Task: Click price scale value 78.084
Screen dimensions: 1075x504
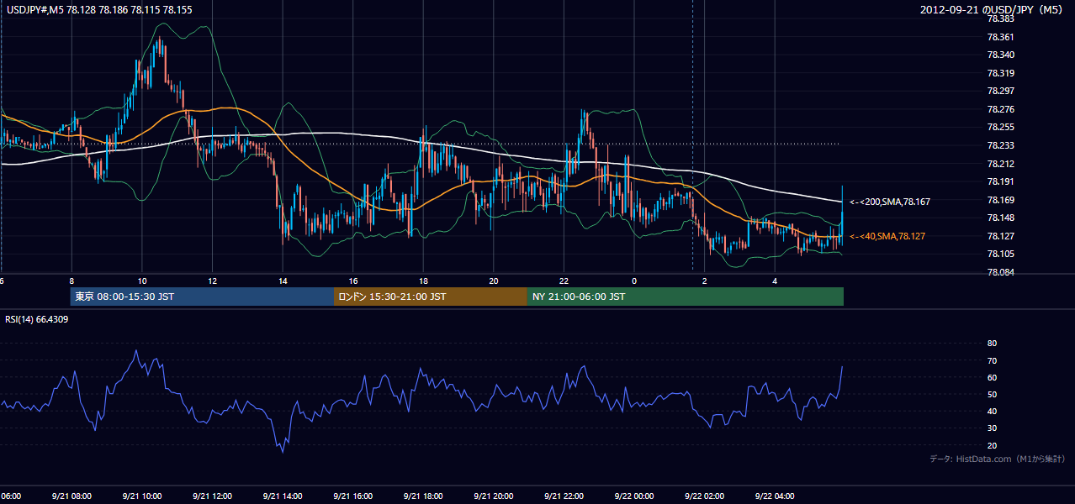Action: [x=1000, y=272]
